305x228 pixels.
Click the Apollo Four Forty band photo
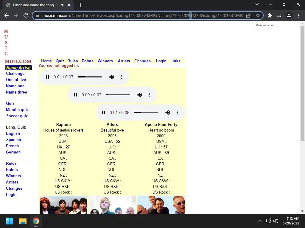(161, 205)
